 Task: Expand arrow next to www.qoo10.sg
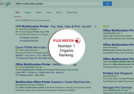coord(118,76)
